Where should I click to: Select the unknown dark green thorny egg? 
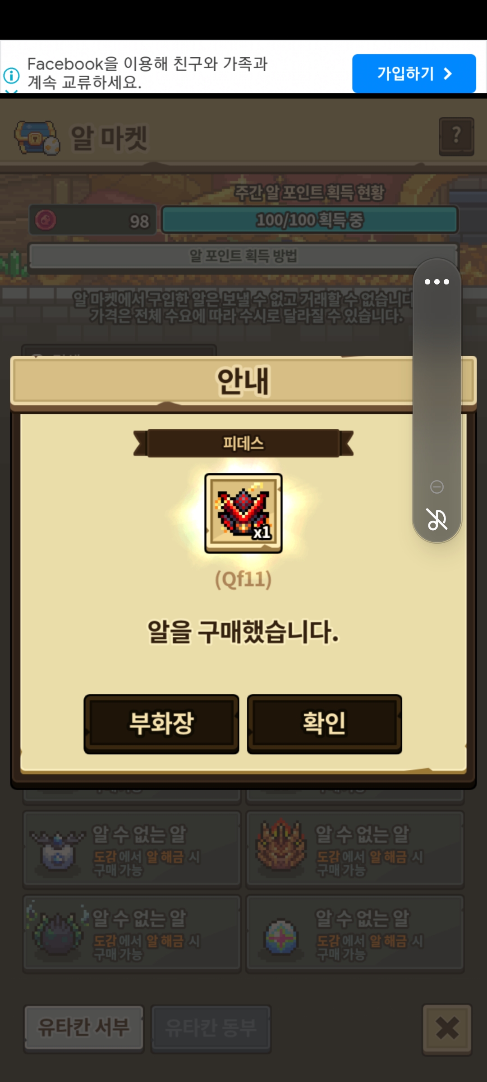(132, 933)
